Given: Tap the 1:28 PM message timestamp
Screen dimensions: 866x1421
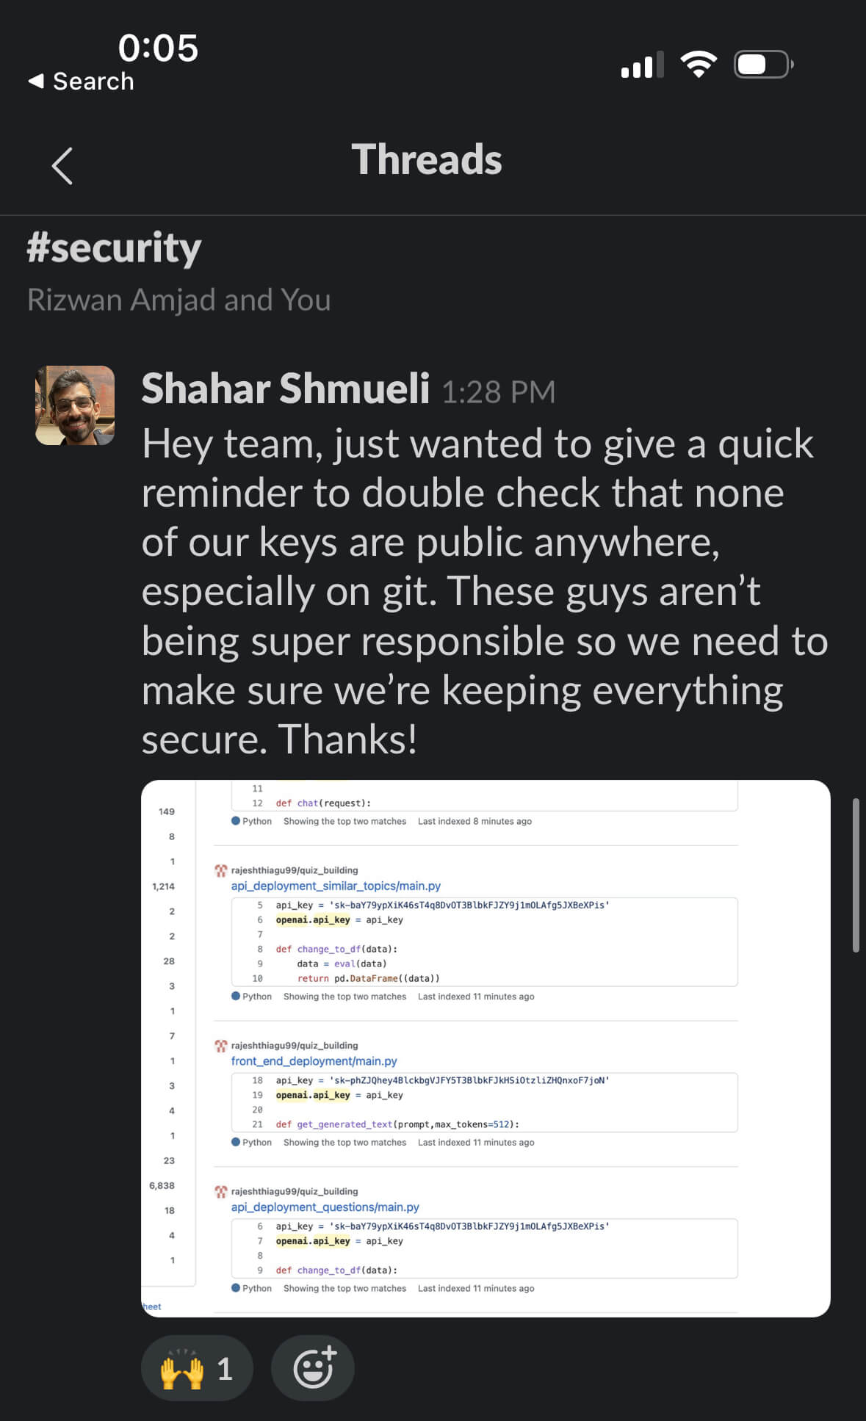Looking at the screenshot, I should [498, 392].
